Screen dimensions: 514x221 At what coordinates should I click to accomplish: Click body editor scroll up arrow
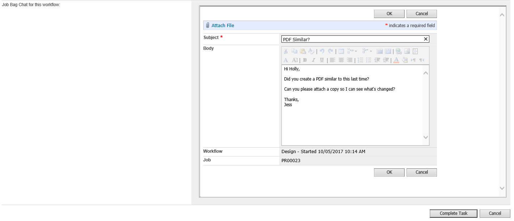(x=426, y=73)
